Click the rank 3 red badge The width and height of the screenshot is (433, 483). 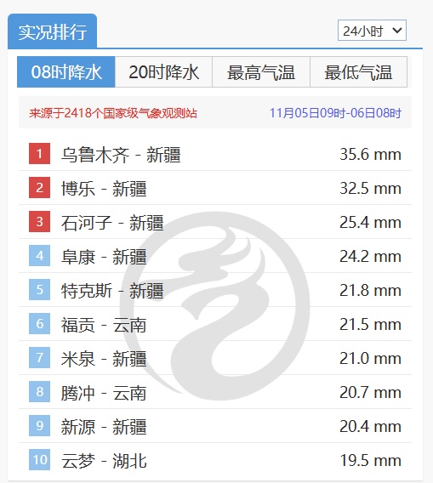(39, 221)
